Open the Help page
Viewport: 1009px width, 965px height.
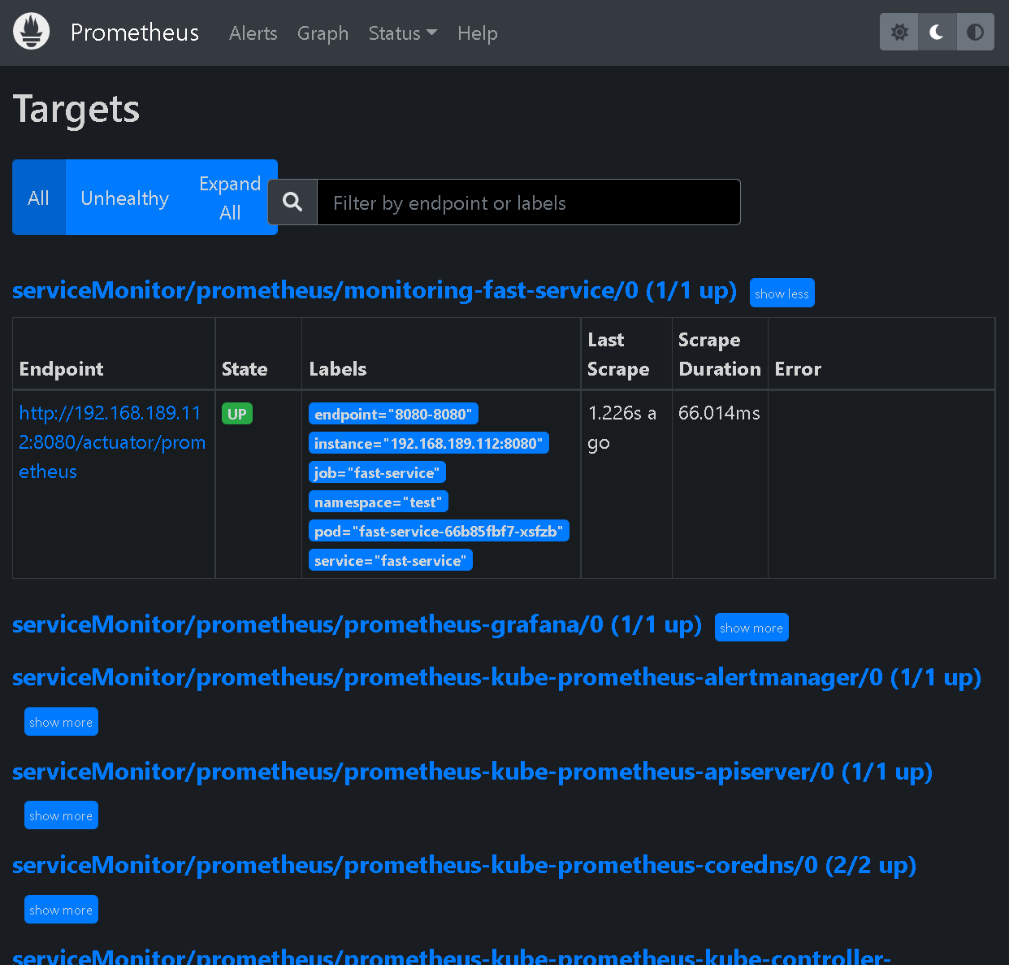pos(478,33)
